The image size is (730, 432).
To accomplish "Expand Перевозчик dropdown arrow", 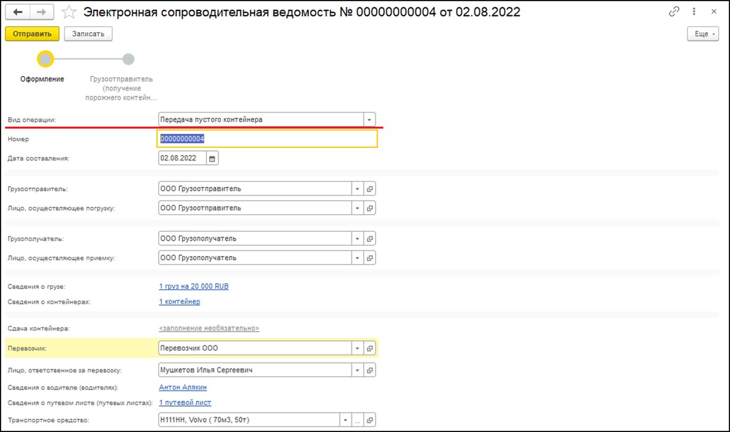I will [357, 349].
